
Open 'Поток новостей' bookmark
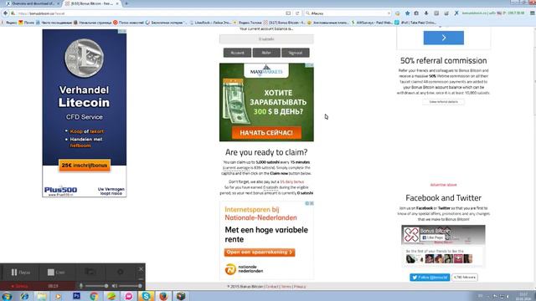point(128,23)
